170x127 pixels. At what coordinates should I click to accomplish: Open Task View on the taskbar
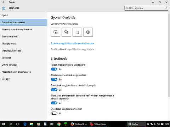click(18, 124)
